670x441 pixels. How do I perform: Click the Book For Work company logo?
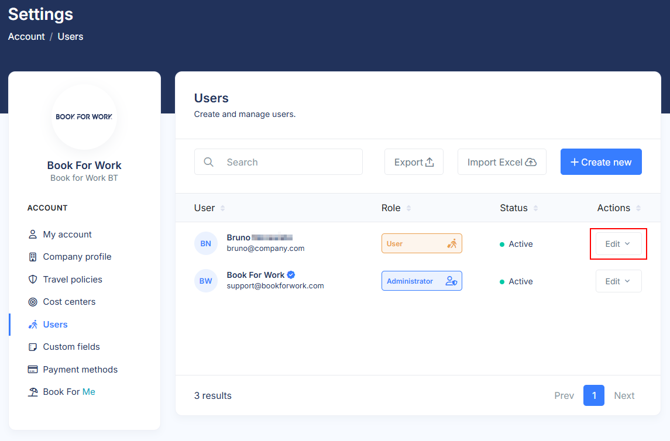(x=84, y=116)
